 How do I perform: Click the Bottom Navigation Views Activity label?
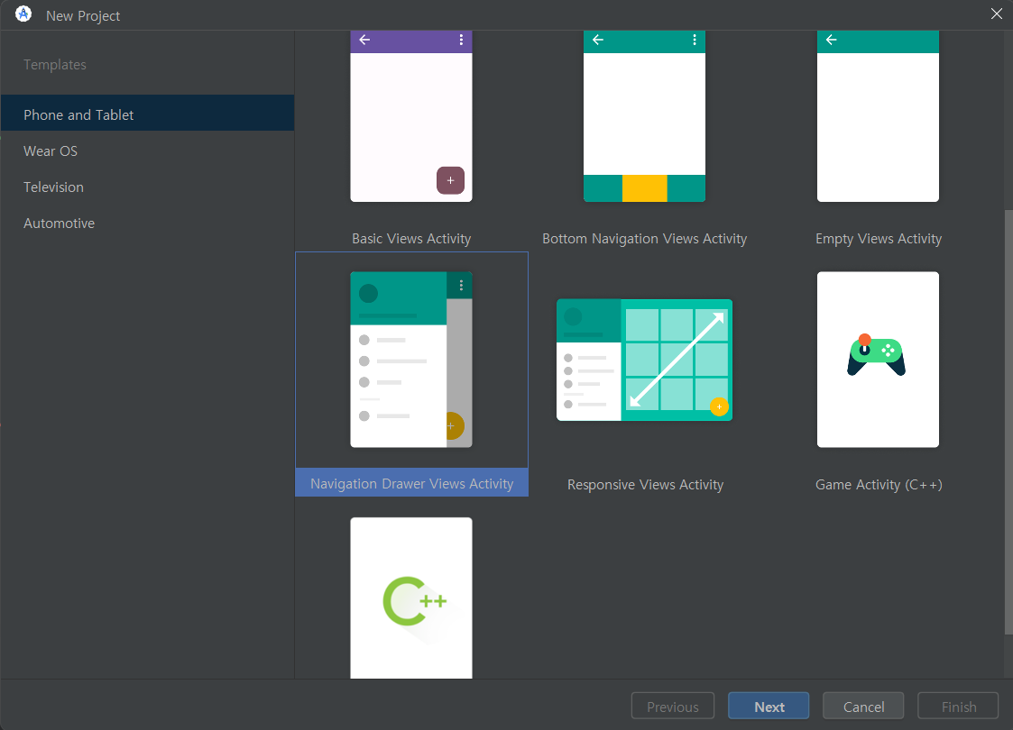pyautogui.click(x=644, y=239)
